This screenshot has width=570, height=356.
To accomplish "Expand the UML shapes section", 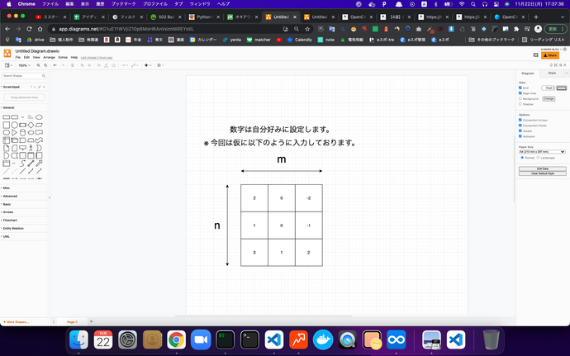I will coord(6,236).
